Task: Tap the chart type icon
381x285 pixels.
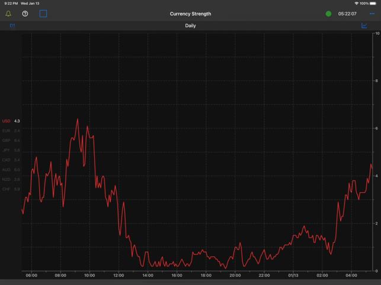Action: tap(364, 25)
